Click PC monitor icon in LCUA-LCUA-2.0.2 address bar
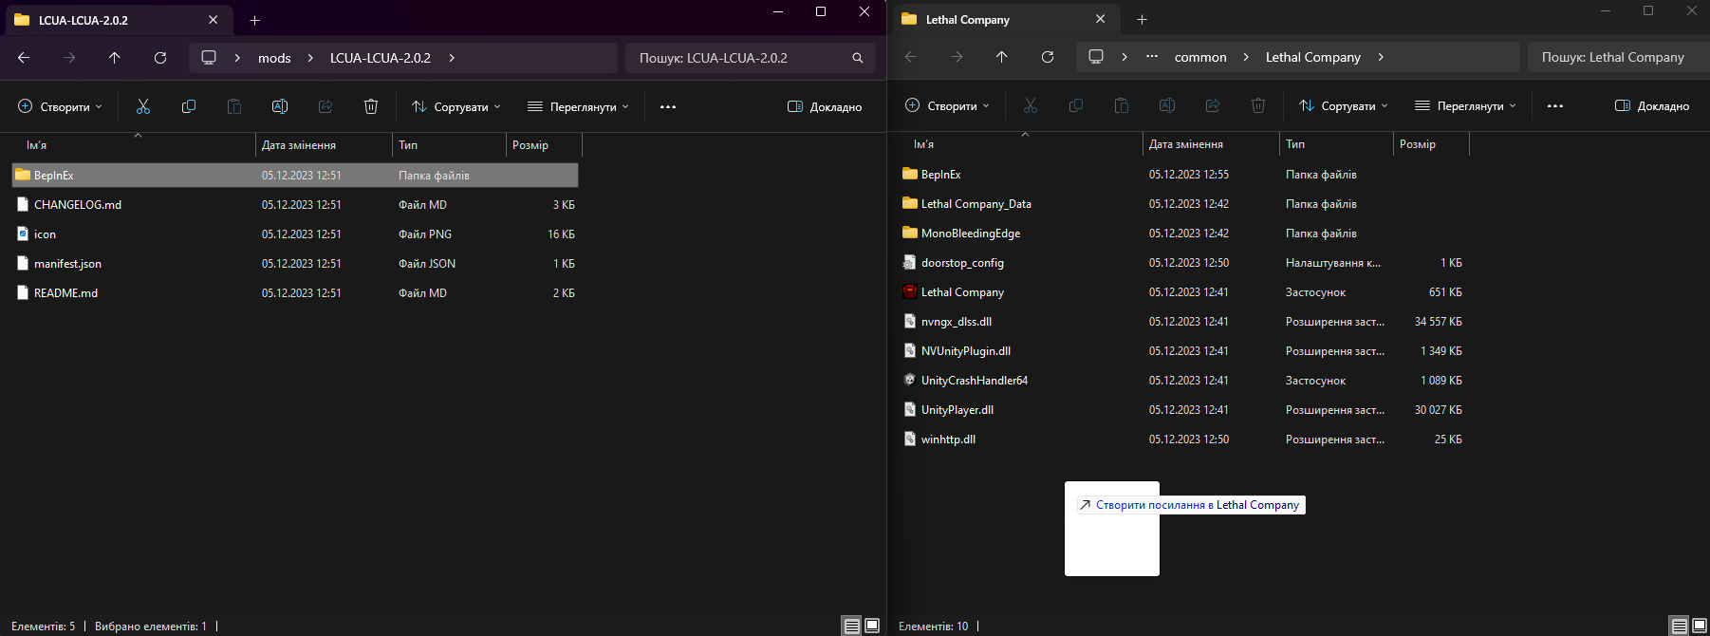The image size is (1710, 636). (209, 58)
